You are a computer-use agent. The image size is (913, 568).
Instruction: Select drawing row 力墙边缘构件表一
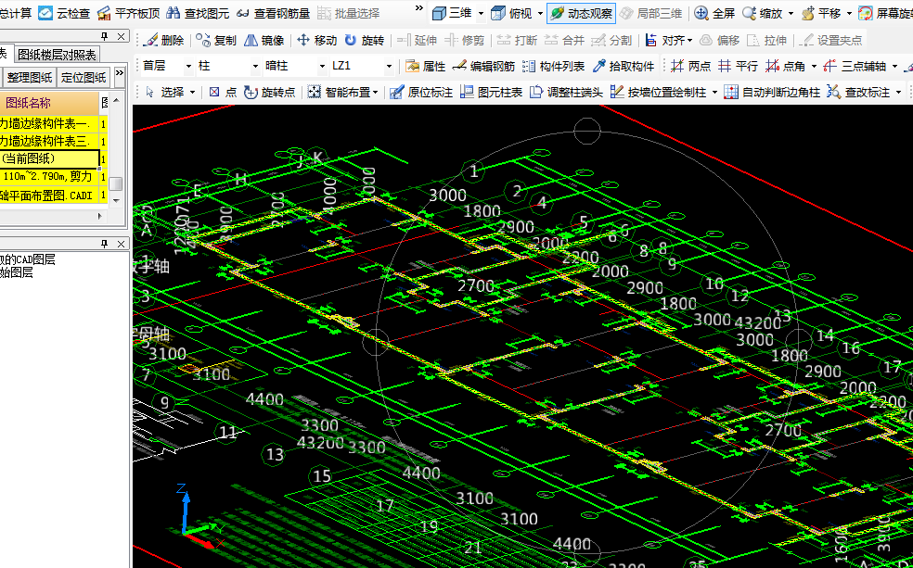49,124
